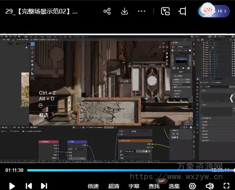Image resolution: width=235 pixels, height=190 pixels.
Task: Open the Hi assistant mascot
Action: coord(214,11)
